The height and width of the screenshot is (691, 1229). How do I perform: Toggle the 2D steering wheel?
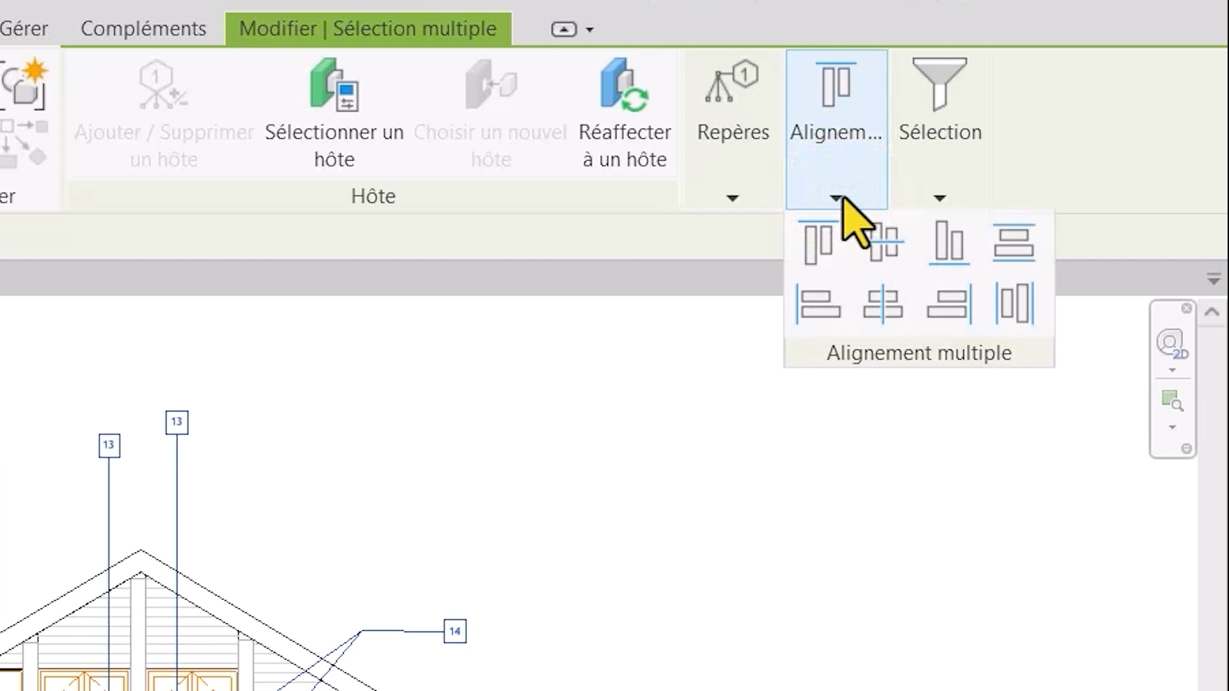(1171, 344)
